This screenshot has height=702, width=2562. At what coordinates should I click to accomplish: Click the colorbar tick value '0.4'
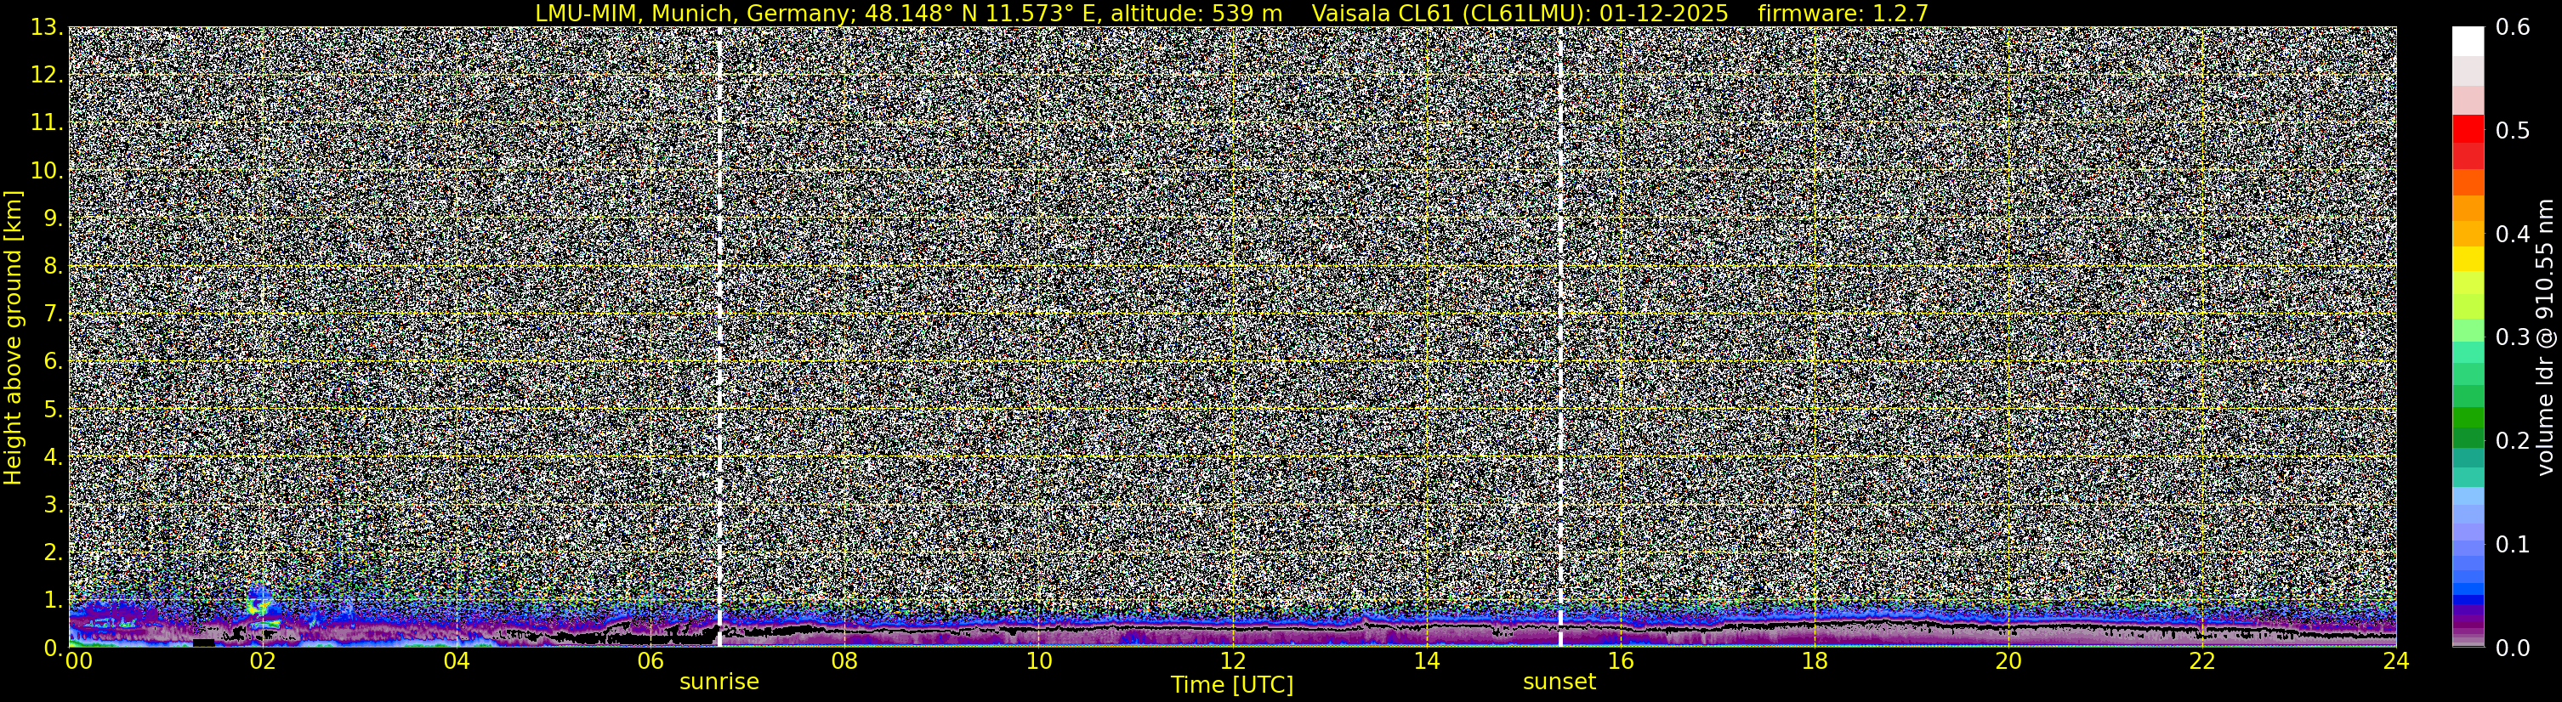(x=2513, y=235)
